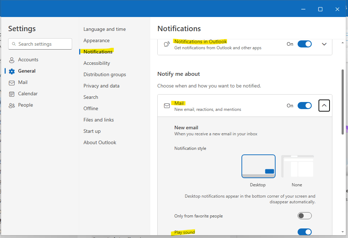The height and width of the screenshot is (238, 348).
Task: Click the New email section label
Action: pyautogui.click(x=186, y=127)
